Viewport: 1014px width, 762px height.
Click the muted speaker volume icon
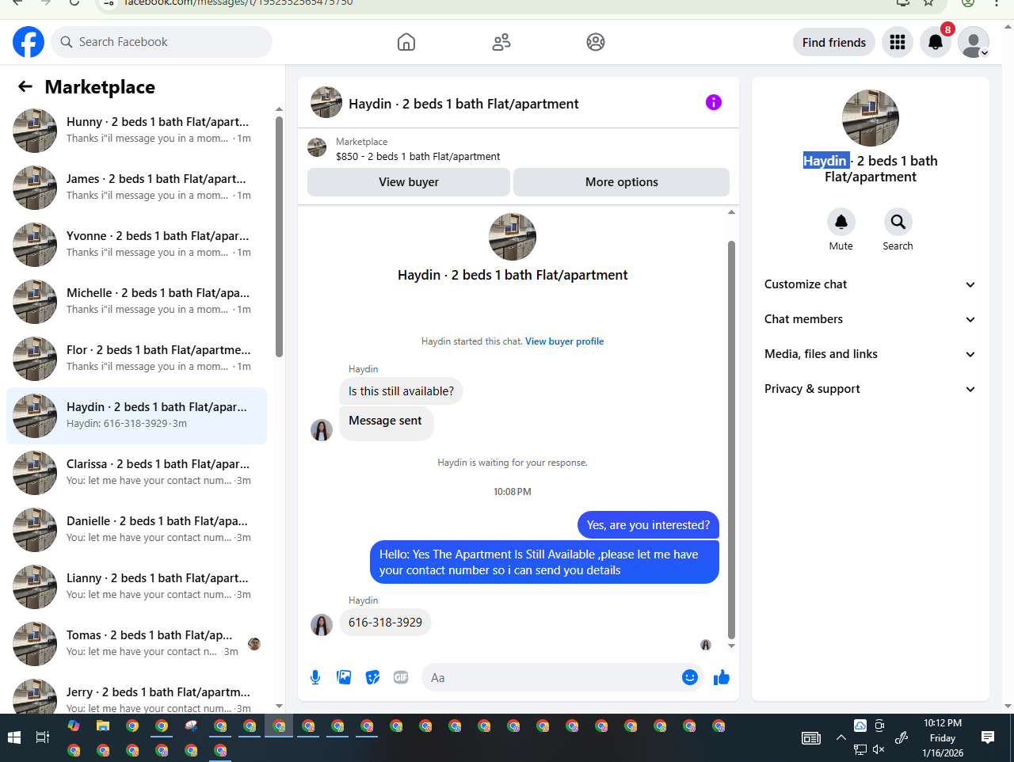[879, 749]
